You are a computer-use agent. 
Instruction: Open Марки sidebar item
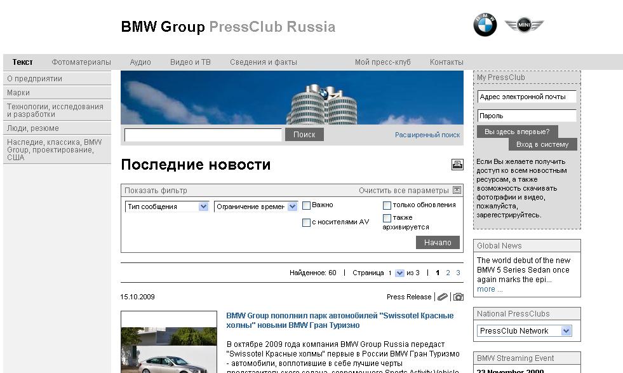[57, 93]
